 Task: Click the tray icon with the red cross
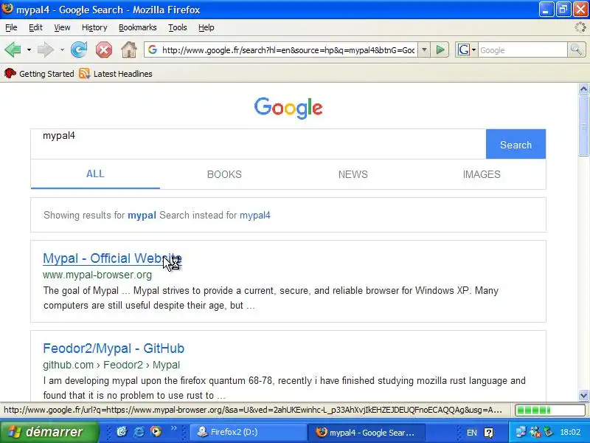pos(535,432)
